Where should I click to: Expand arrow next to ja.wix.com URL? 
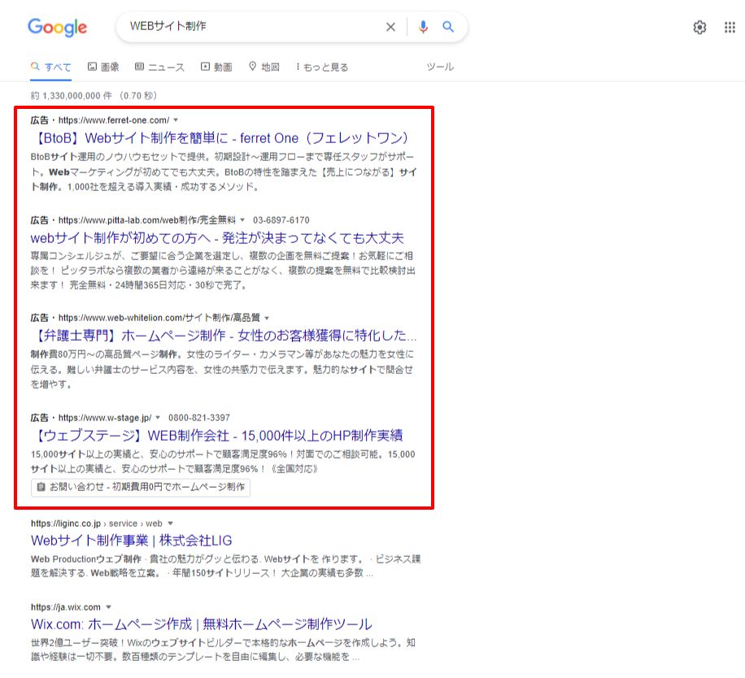point(108,606)
